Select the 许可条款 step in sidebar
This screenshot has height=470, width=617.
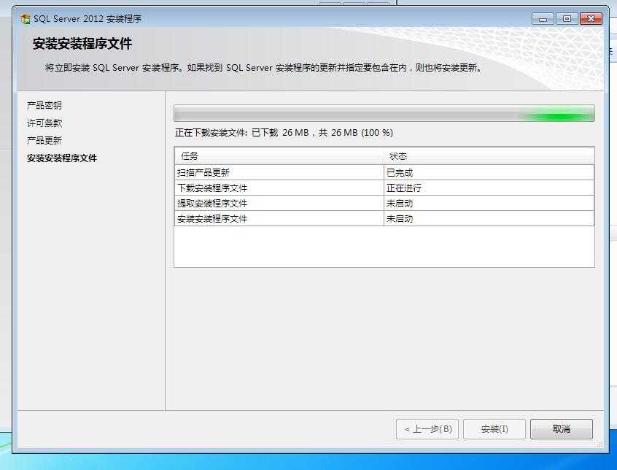tap(44, 123)
